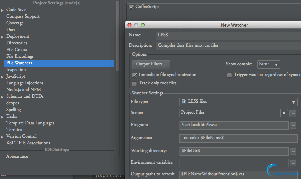Click the Program path field
Viewport: 301px width, 179px height.
pos(234,125)
